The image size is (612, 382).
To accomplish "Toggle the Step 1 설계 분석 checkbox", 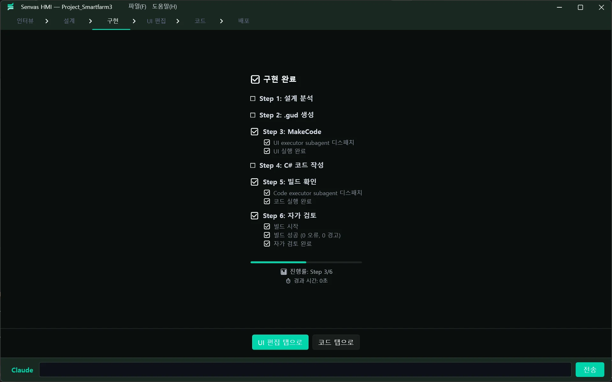I will (253, 99).
